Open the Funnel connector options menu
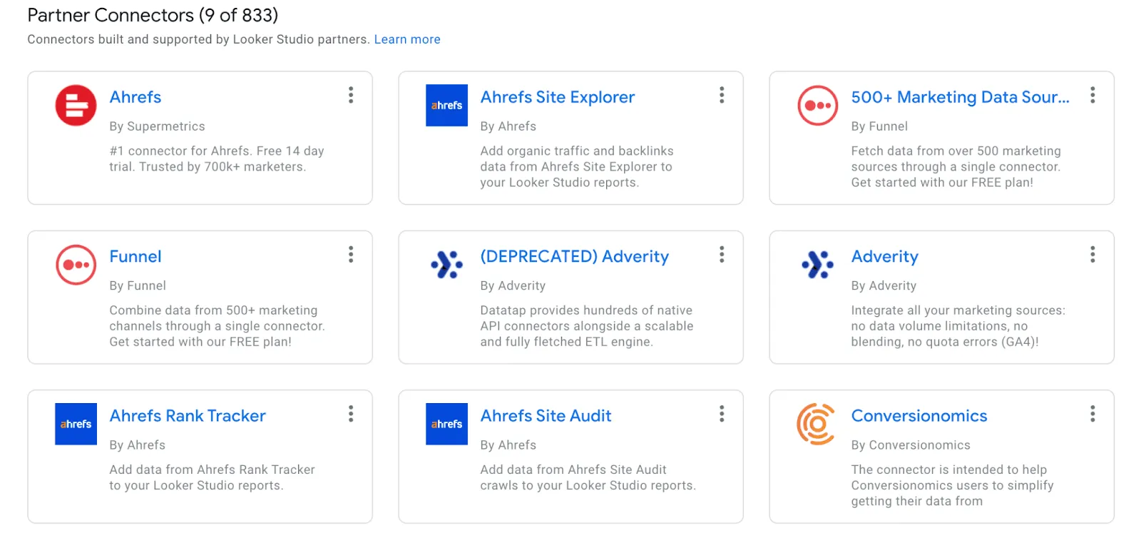 tap(350, 254)
